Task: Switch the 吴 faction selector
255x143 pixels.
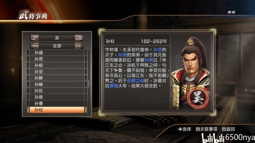Action: 57,38
